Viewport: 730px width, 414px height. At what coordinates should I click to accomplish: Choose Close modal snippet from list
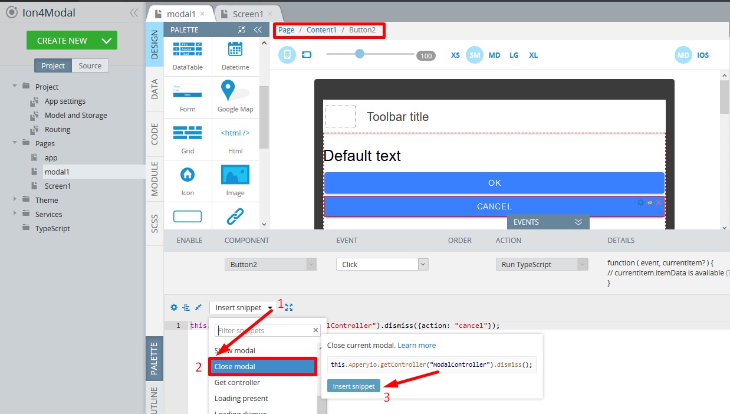(262, 366)
